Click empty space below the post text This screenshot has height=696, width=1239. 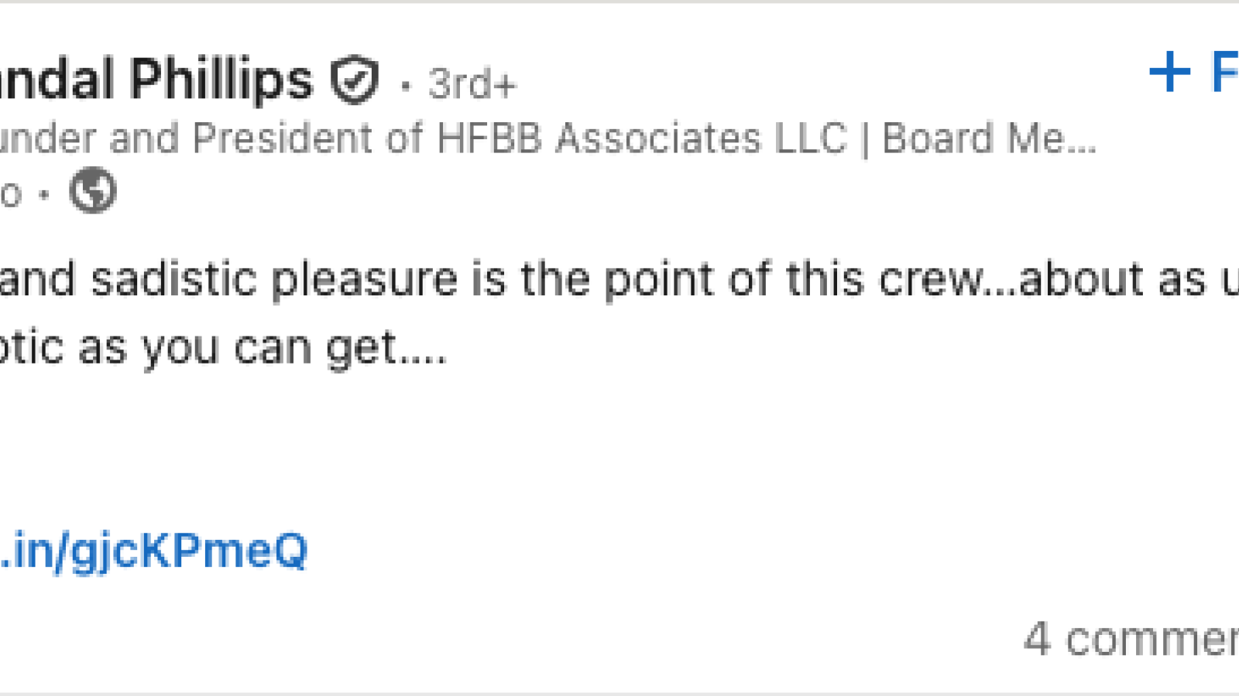pyautogui.click(x=619, y=449)
